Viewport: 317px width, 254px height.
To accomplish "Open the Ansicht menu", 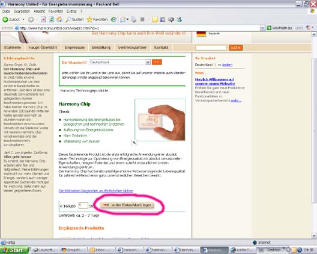I will [x=39, y=11].
